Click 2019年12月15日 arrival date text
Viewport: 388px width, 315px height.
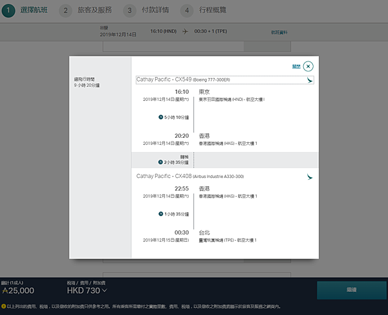(166, 240)
